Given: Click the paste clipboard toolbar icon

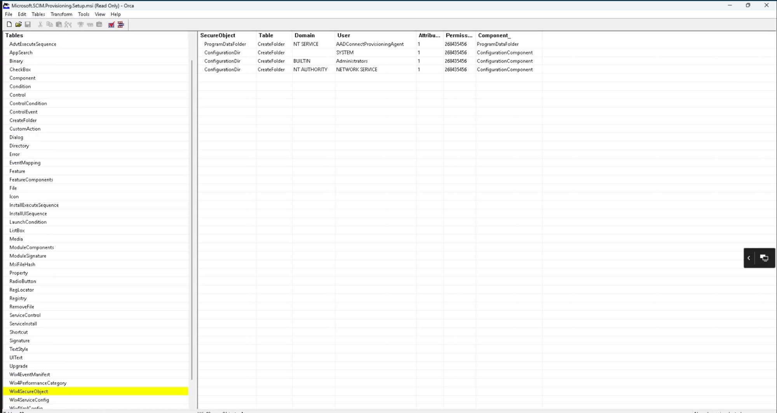Looking at the screenshot, I should (x=59, y=24).
